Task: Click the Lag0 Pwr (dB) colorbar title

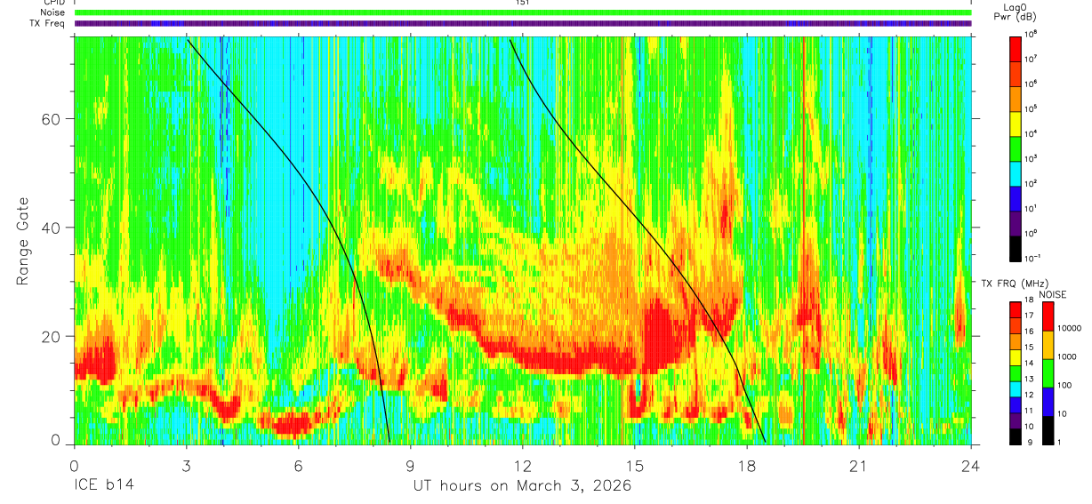Action: pos(1016,12)
